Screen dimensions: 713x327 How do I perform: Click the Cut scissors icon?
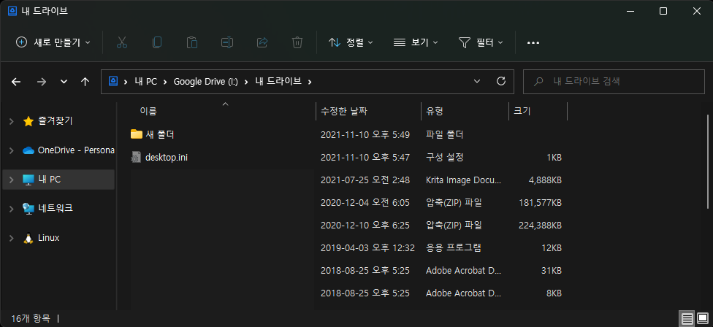(x=121, y=42)
